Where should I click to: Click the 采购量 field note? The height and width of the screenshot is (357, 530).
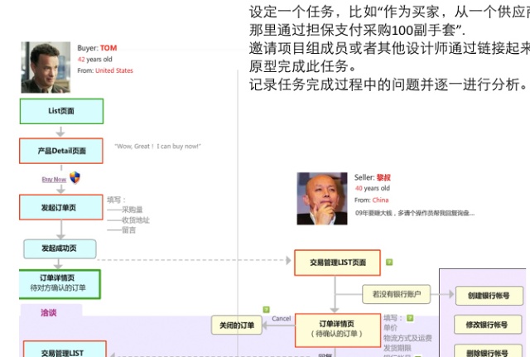tap(132, 210)
